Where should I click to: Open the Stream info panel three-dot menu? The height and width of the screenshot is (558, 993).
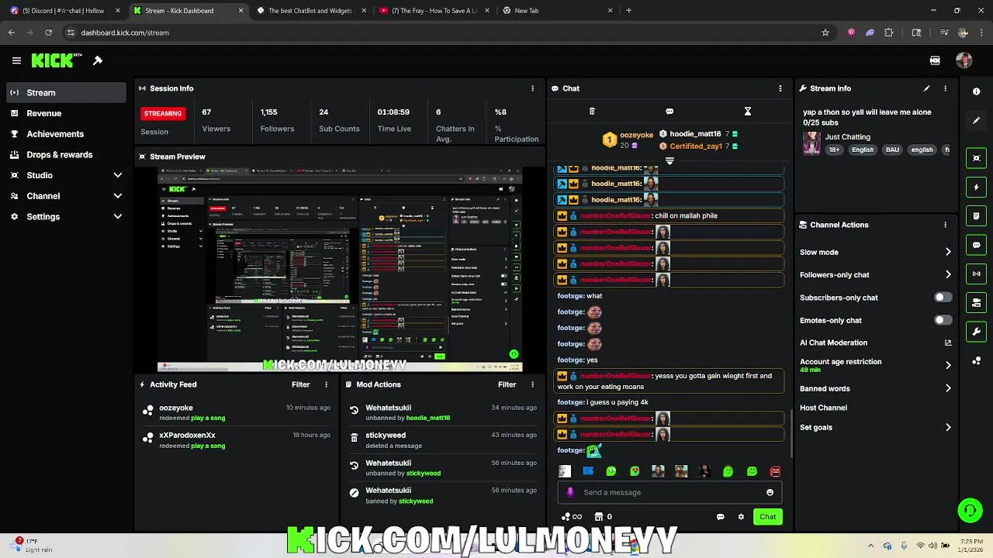(x=945, y=88)
